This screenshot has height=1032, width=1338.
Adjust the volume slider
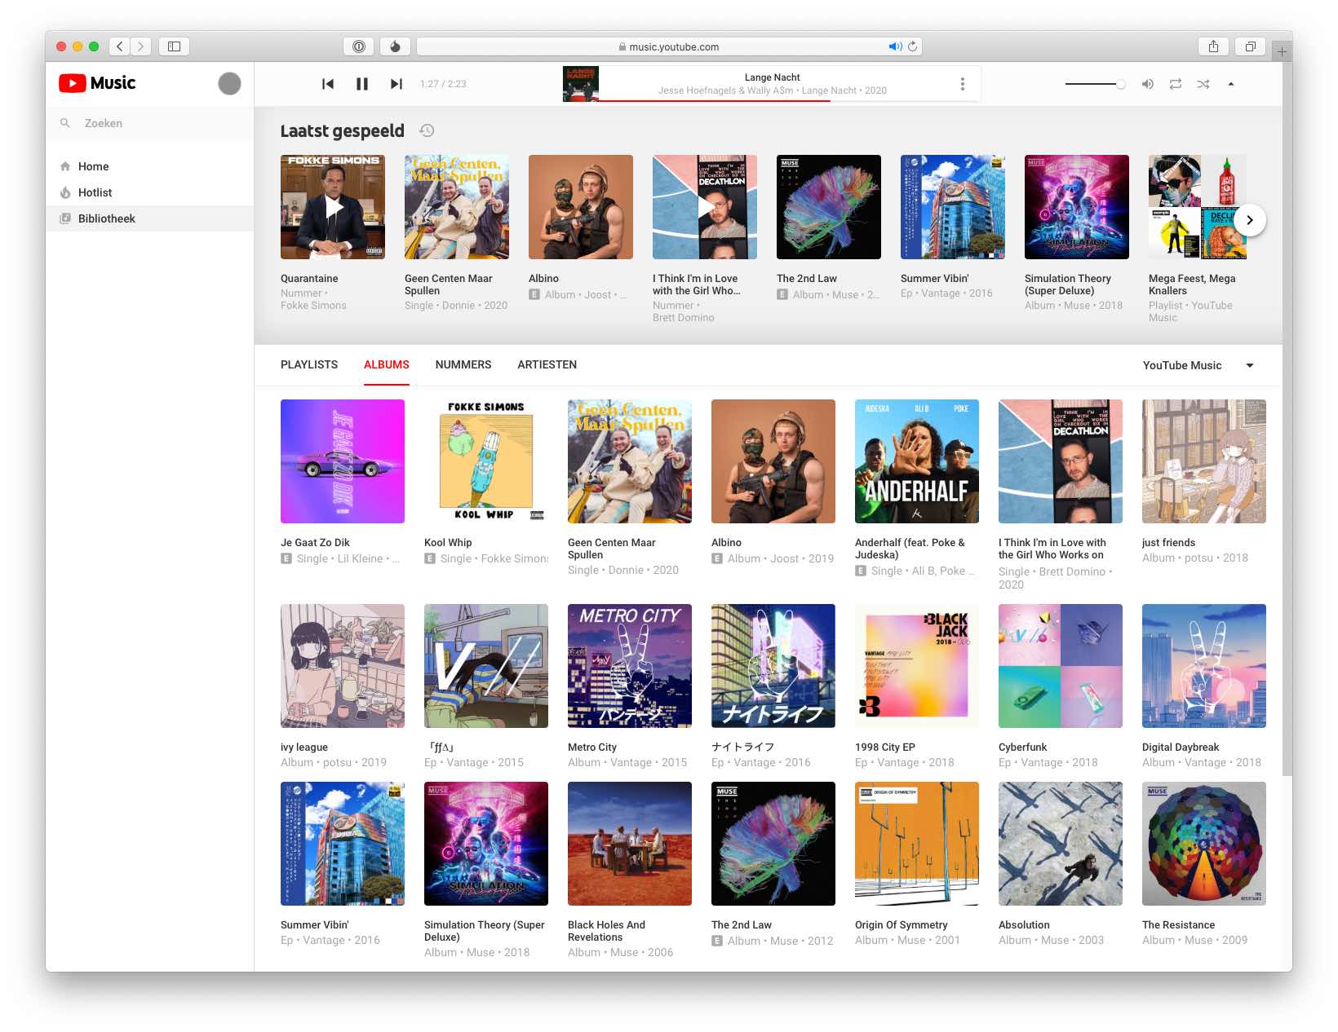point(1093,84)
